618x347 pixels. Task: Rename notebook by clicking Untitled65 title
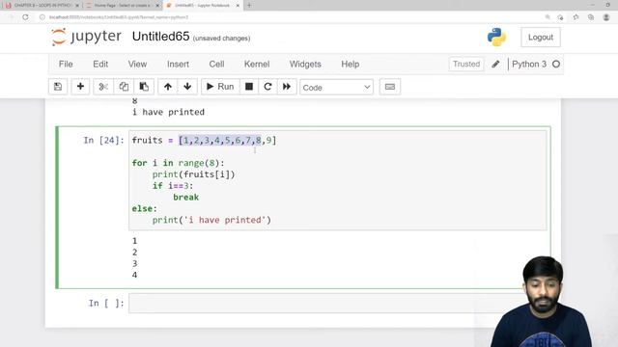(x=161, y=37)
